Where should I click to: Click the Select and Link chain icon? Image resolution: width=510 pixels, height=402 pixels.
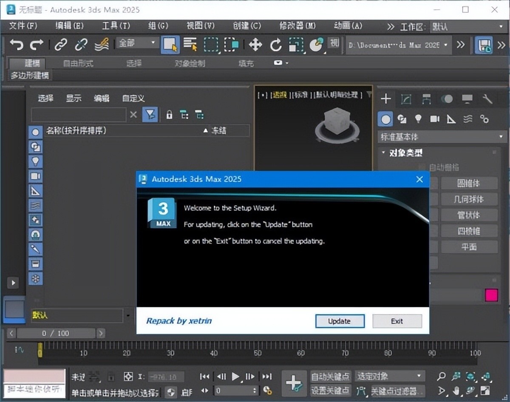[x=61, y=44]
